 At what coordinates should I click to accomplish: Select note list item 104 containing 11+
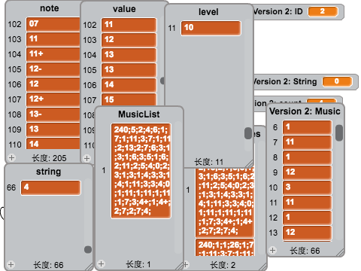tap(53, 54)
